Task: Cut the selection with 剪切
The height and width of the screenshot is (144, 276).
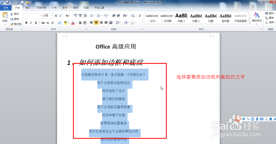Action: 15,14
